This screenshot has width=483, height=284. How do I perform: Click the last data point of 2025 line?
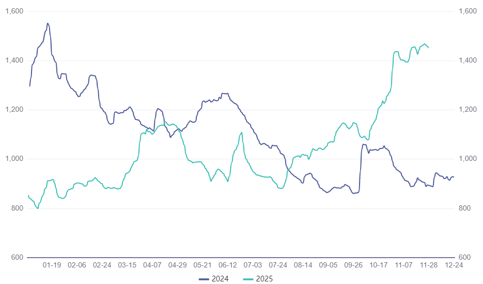pyautogui.click(x=429, y=48)
